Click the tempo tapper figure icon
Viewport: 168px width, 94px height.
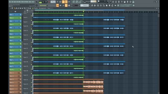click(x=112, y=5)
